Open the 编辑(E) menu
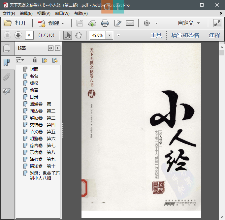Image resolution: width=225 pixels, height=220 pixels. 26,14
